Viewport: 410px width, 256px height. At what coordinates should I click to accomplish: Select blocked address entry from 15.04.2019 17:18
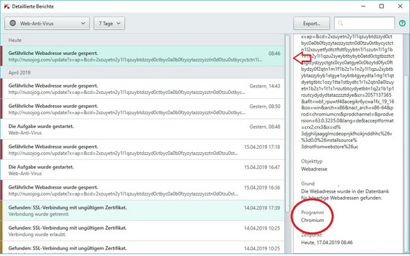(142, 150)
